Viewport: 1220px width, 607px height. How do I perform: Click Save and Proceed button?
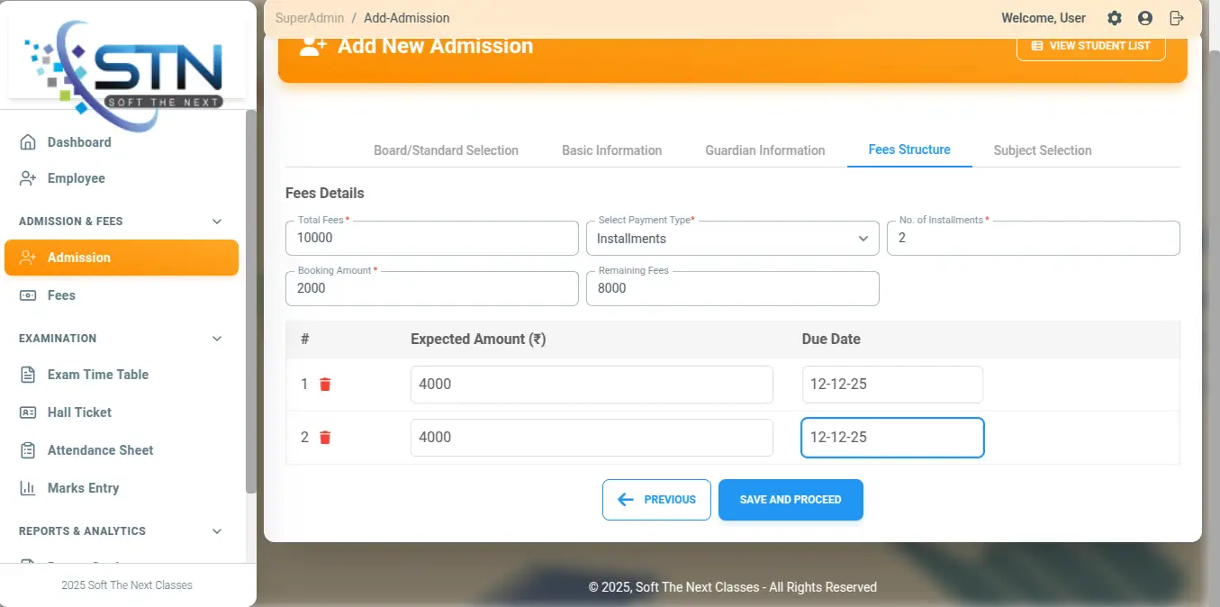point(791,500)
